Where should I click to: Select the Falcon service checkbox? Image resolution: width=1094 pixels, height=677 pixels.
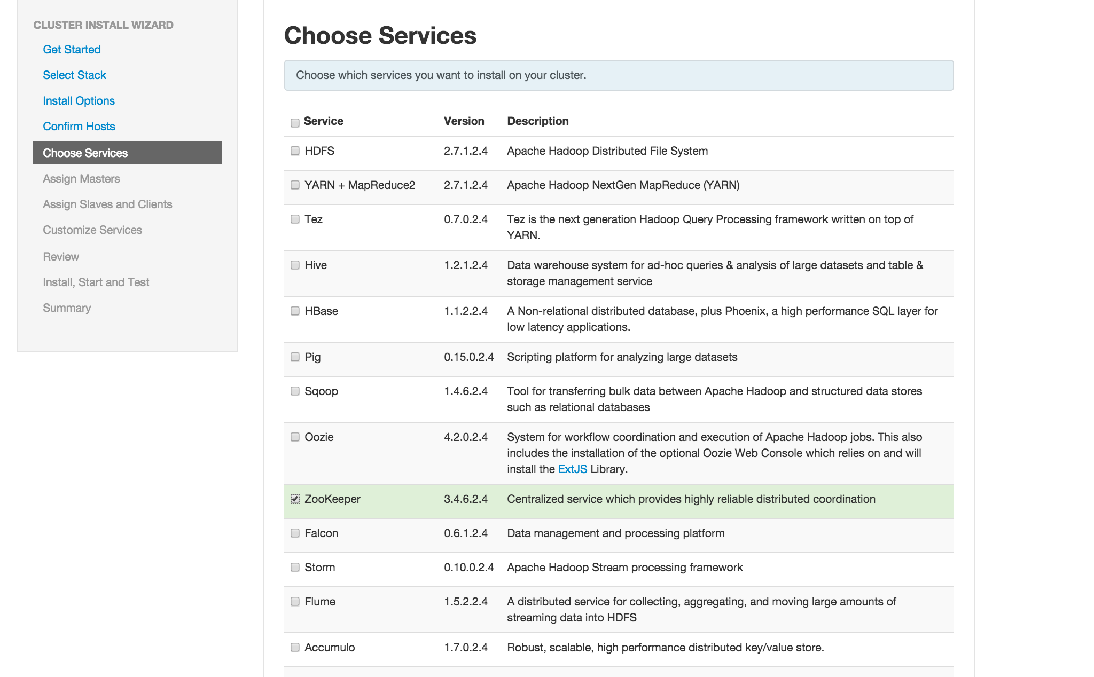click(x=295, y=533)
